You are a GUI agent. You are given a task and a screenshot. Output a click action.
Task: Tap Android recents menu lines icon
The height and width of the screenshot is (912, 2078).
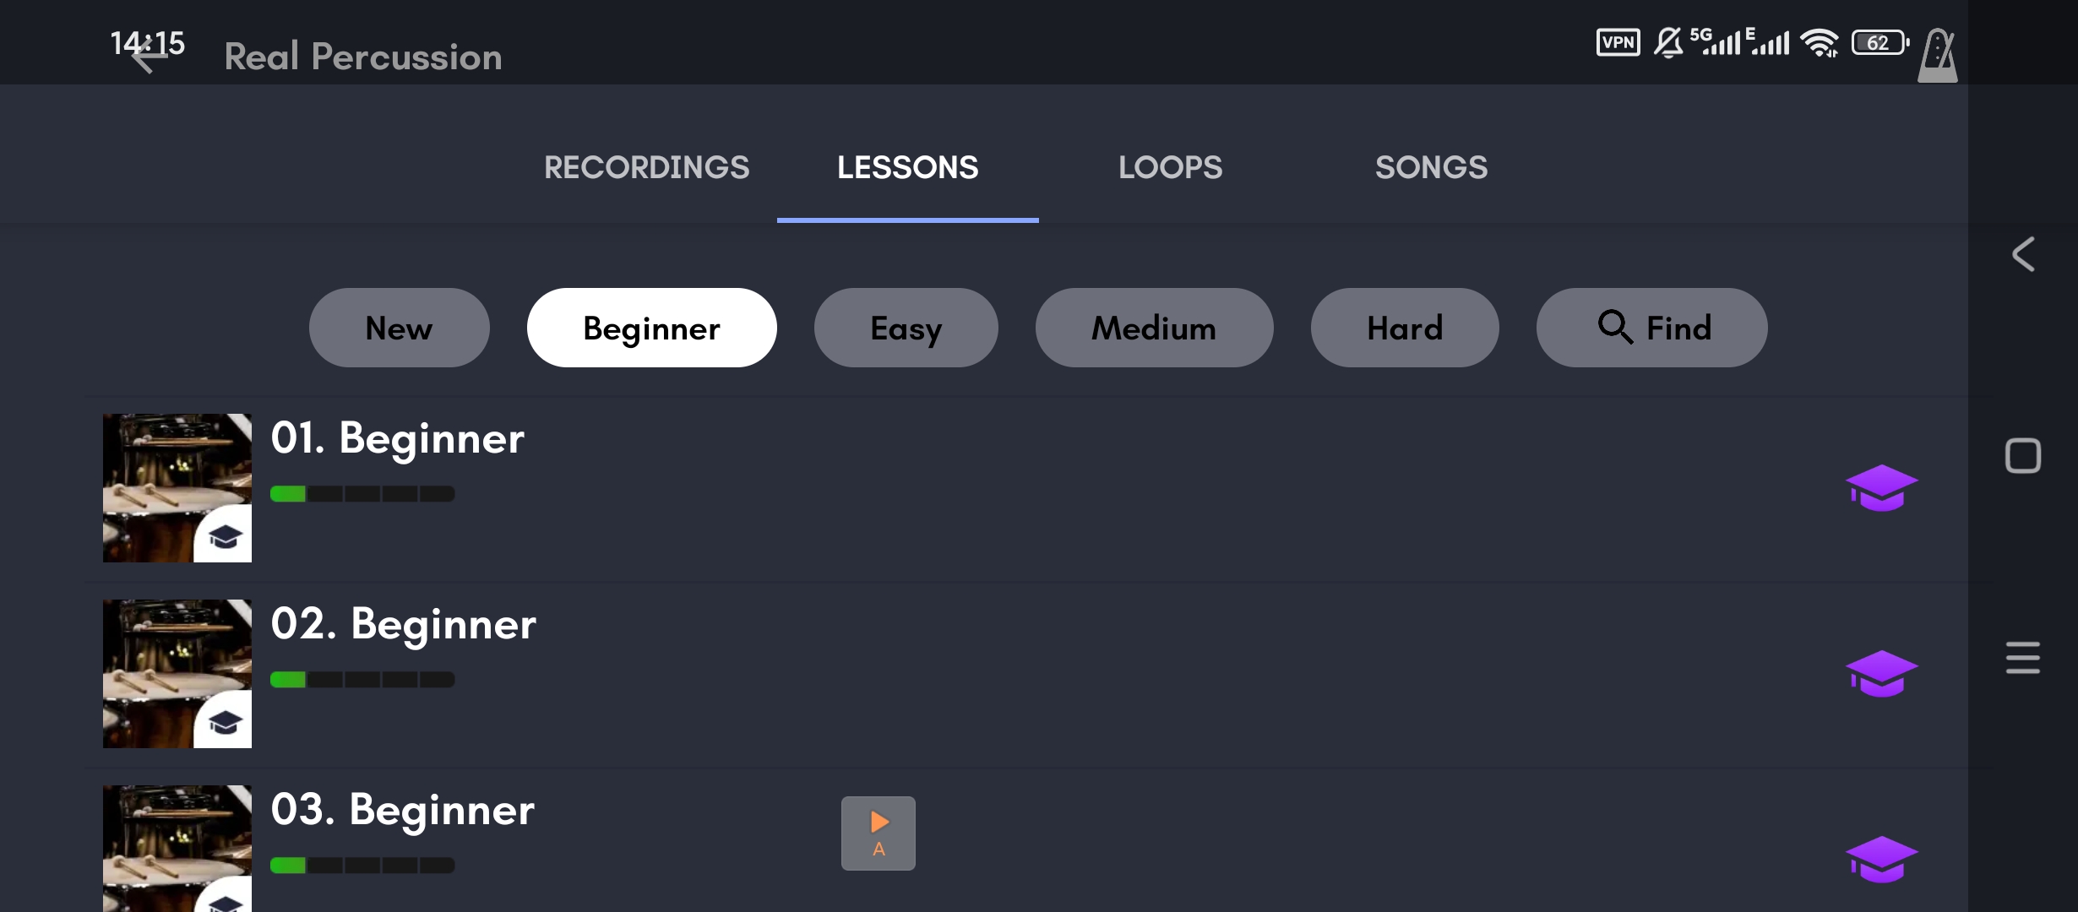point(2023,658)
